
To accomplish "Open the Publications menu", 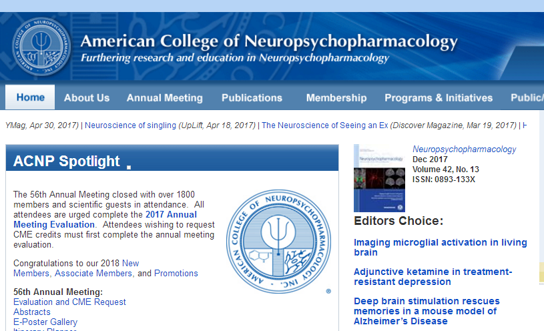I will (x=252, y=98).
